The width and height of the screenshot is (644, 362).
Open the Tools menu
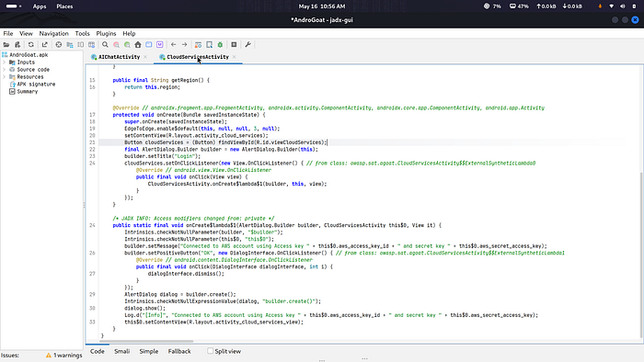tap(82, 34)
